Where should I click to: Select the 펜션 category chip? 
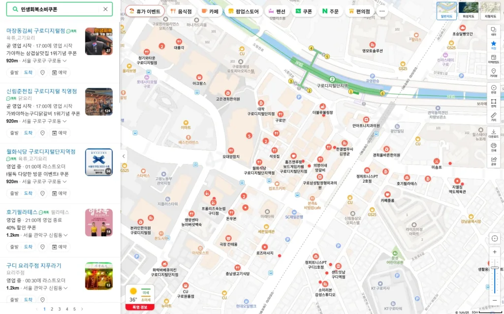(x=277, y=11)
